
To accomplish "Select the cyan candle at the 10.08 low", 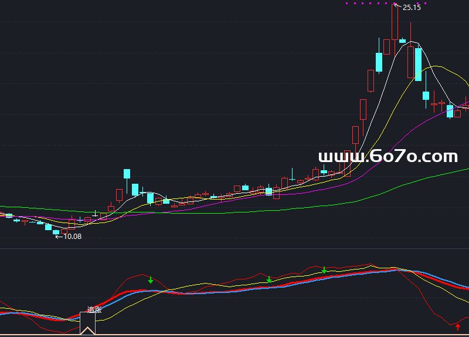I will pyautogui.click(x=56, y=232).
